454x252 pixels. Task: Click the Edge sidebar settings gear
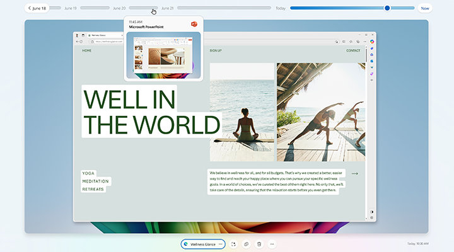pyautogui.click(x=372, y=218)
